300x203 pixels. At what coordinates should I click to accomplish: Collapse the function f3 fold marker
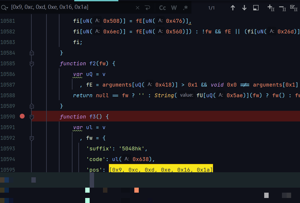[x=32, y=117]
